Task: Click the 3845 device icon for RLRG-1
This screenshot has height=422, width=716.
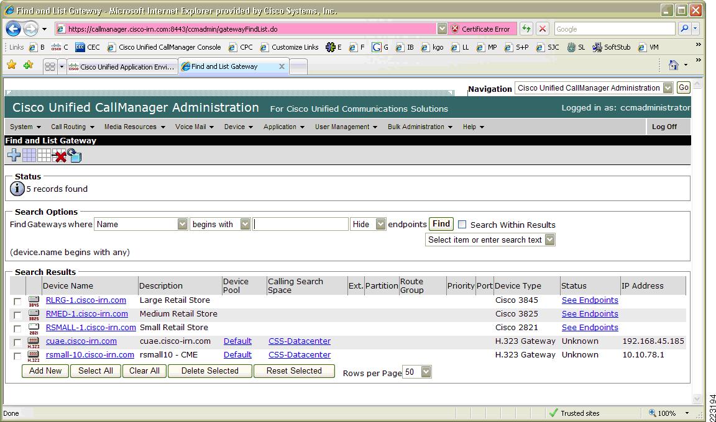Action: 34,301
